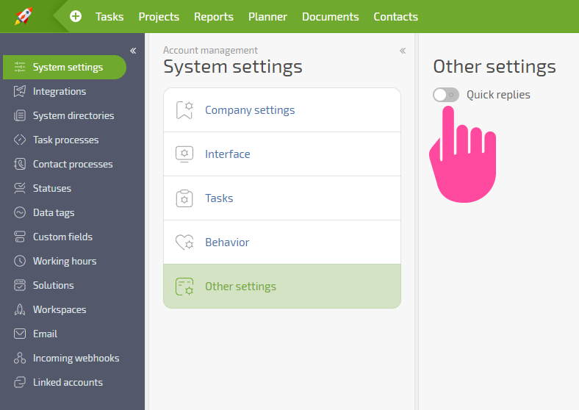Open the Projects menu

pyautogui.click(x=159, y=17)
